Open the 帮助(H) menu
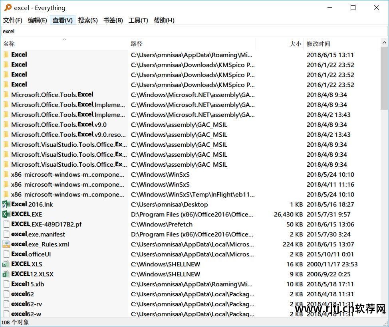 point(164,20)
